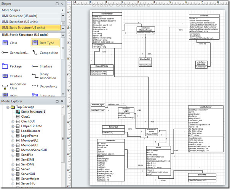Close the Model Explorer panel

click(x=62, y=101)
